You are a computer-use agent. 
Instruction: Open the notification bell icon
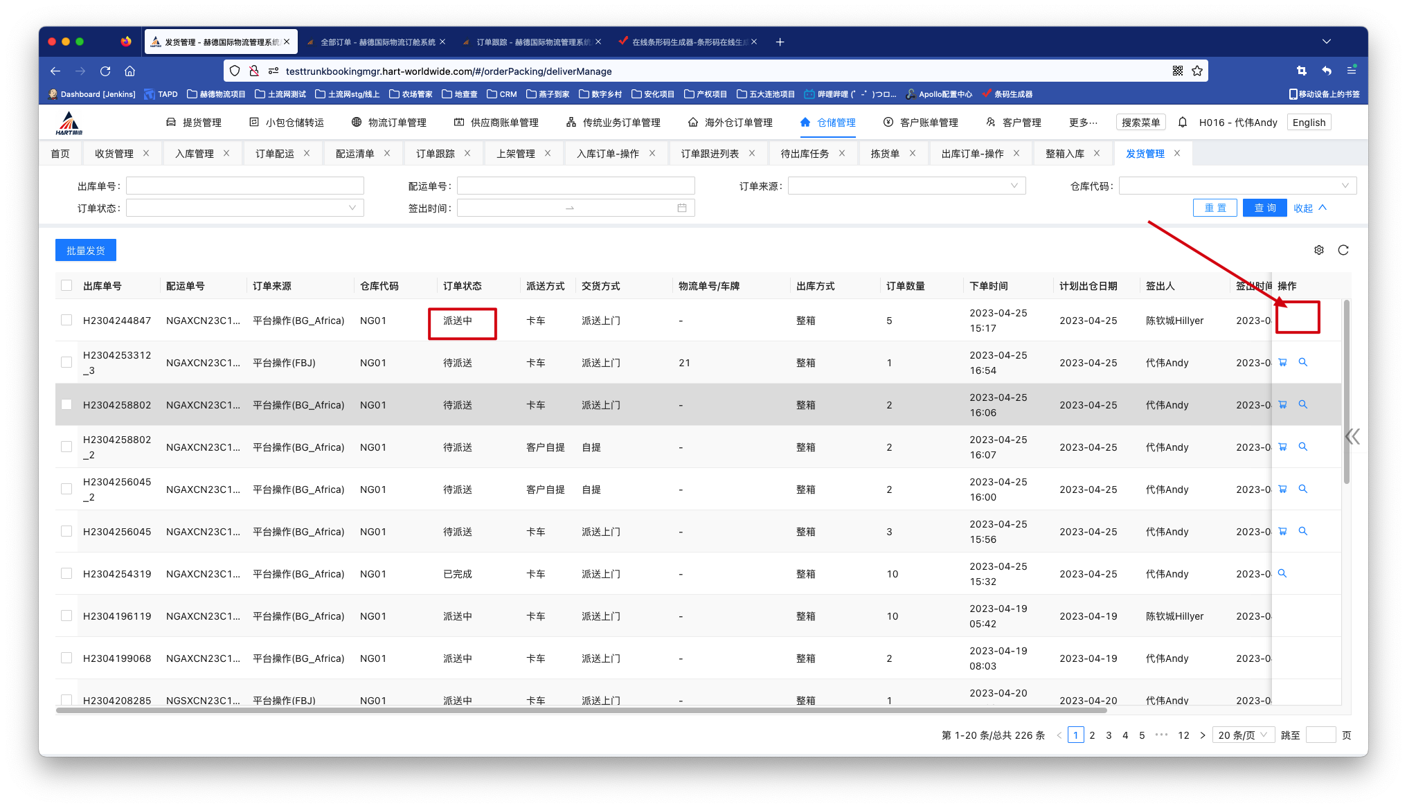[1182, 122]
